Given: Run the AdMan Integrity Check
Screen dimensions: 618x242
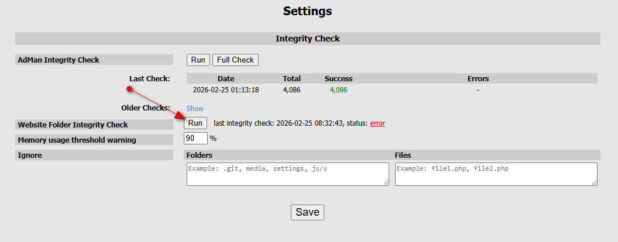Looking at the screenshot, I should click(x=198, y=60).
